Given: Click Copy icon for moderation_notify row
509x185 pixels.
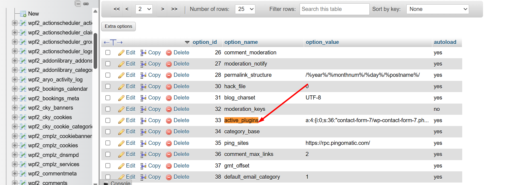Looking at the screenshot, I should (143, 64).
